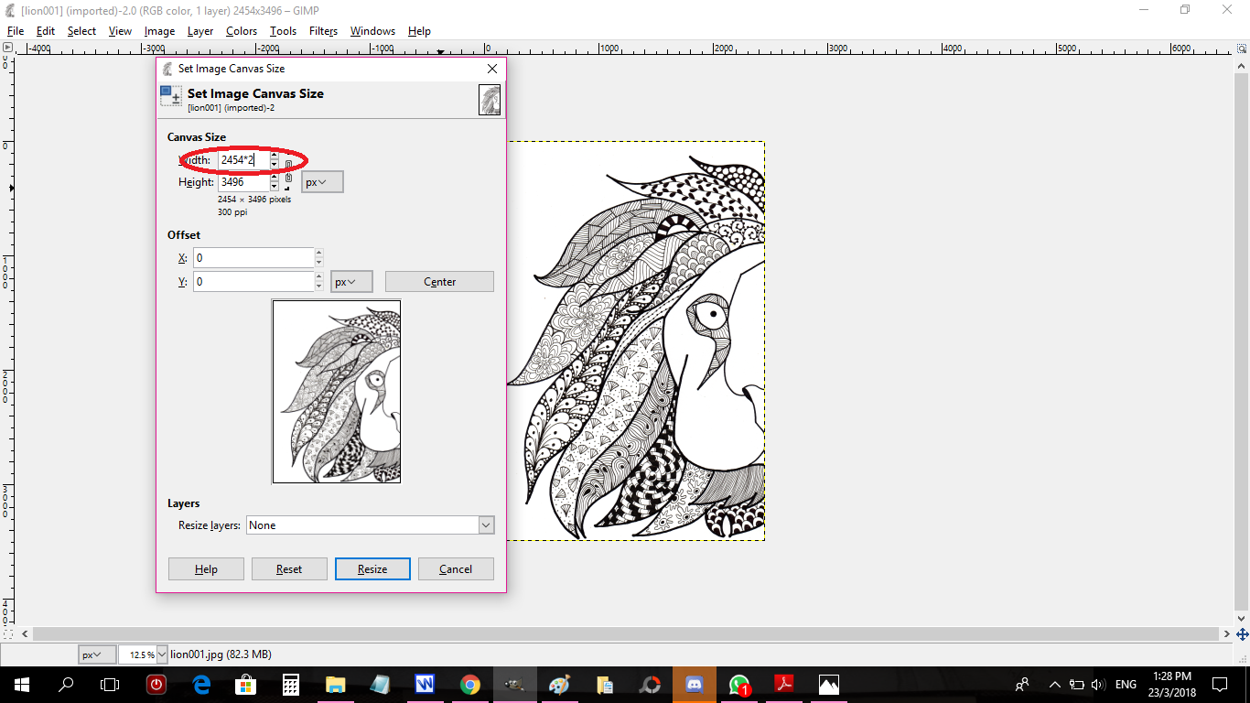Open the Calculator from the taskbar
Image resolution: width=1250 pixels, height=703 pixels.
tap(291, 684)
